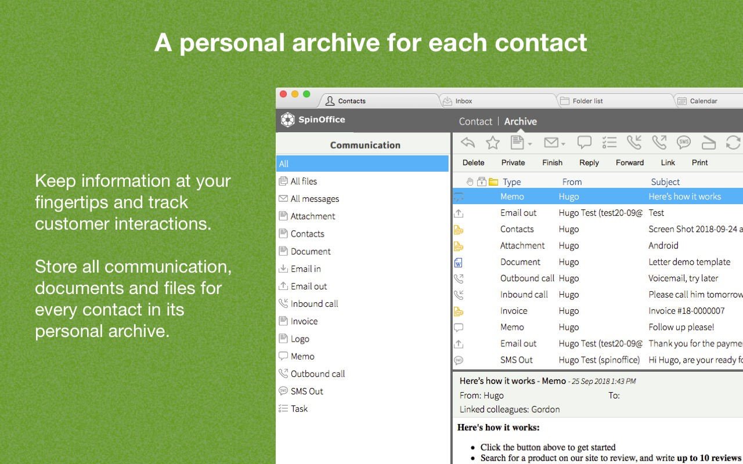Image resolution: width=743 pixels, height=464 pixels.
Task: Select the SMS Out 'Hi Hugo' row
Action: click(x=597, y=360)
